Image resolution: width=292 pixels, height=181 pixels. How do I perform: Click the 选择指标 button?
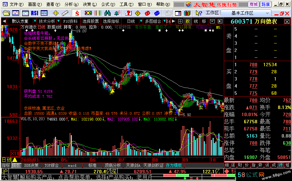click(x=111, y=21)
